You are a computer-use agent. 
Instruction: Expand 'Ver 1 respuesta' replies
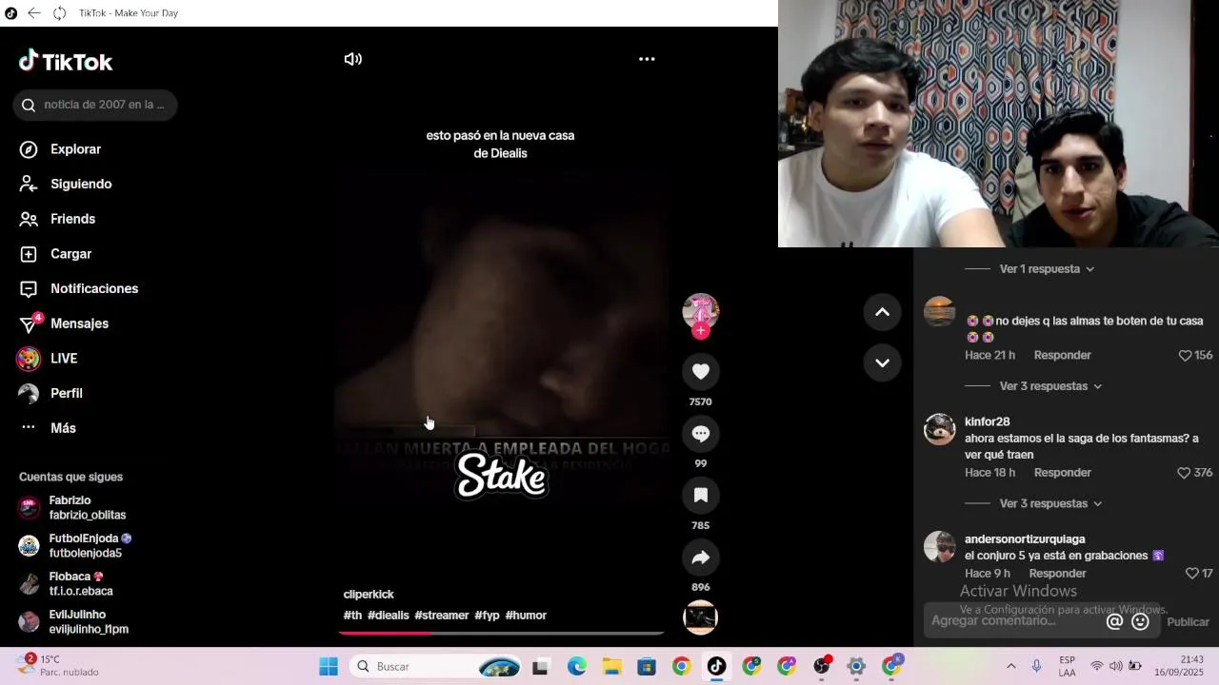[1047, 269]
